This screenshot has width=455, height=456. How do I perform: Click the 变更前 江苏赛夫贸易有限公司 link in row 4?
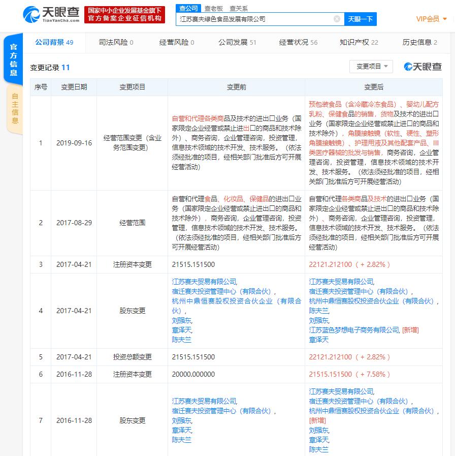(204, 282)
